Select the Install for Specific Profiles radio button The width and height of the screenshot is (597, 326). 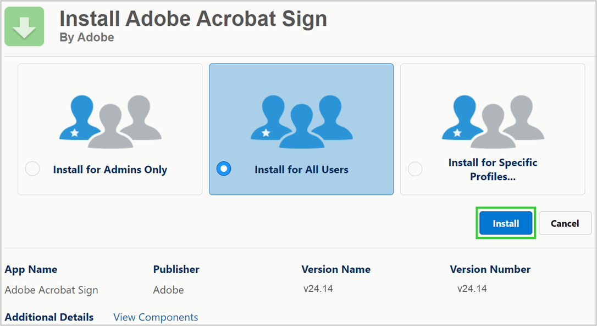click(414, 170)
